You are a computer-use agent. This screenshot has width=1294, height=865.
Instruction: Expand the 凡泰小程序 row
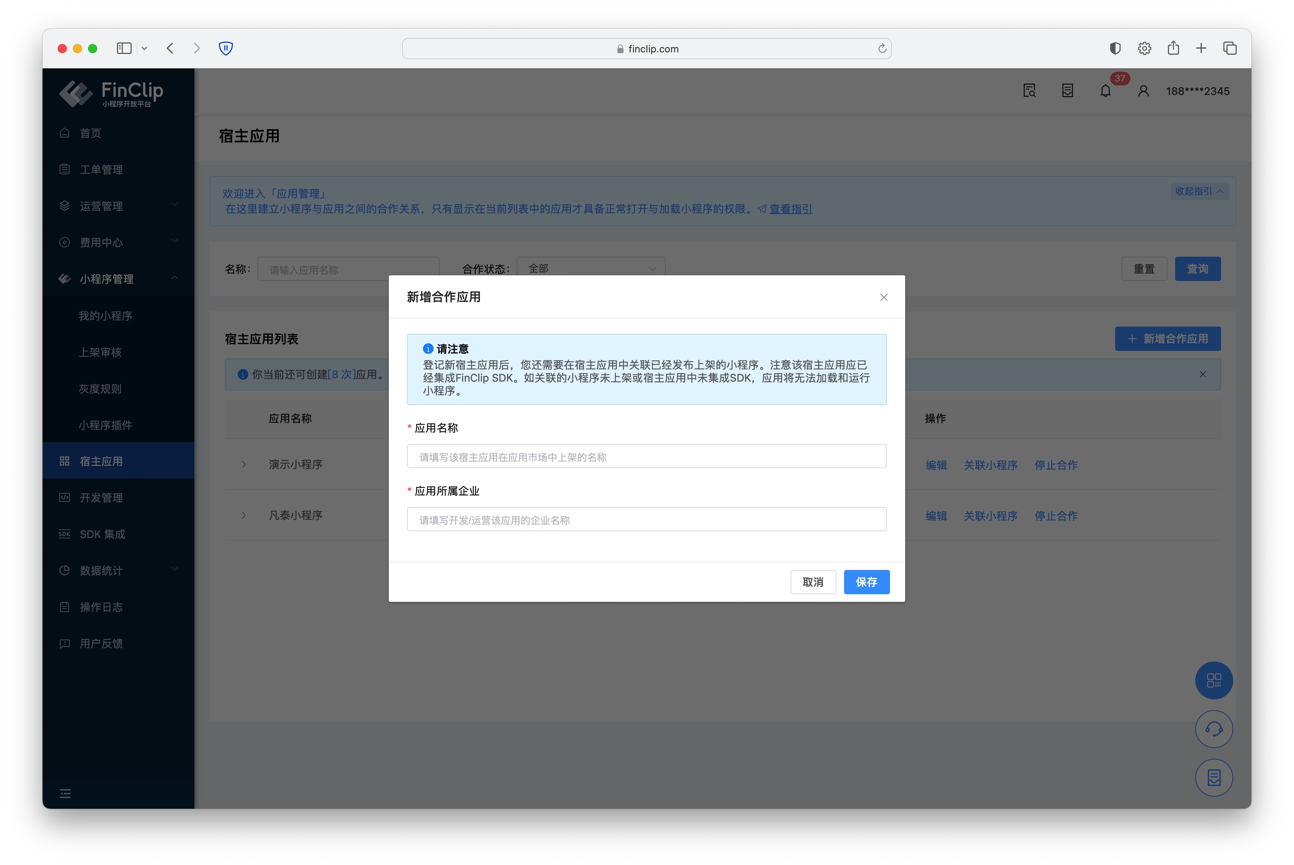244,515
